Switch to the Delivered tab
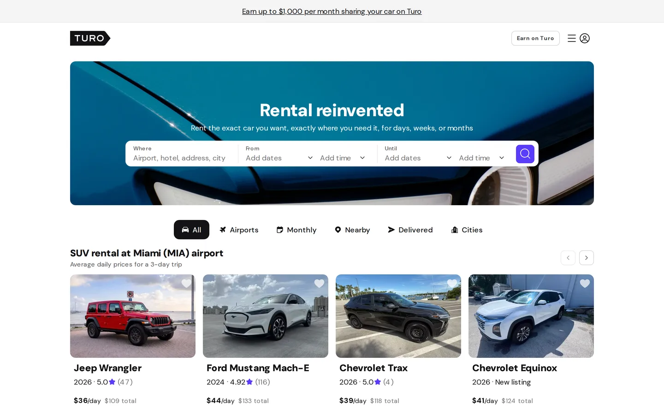664x415 pixels. (x=410, y=230)
